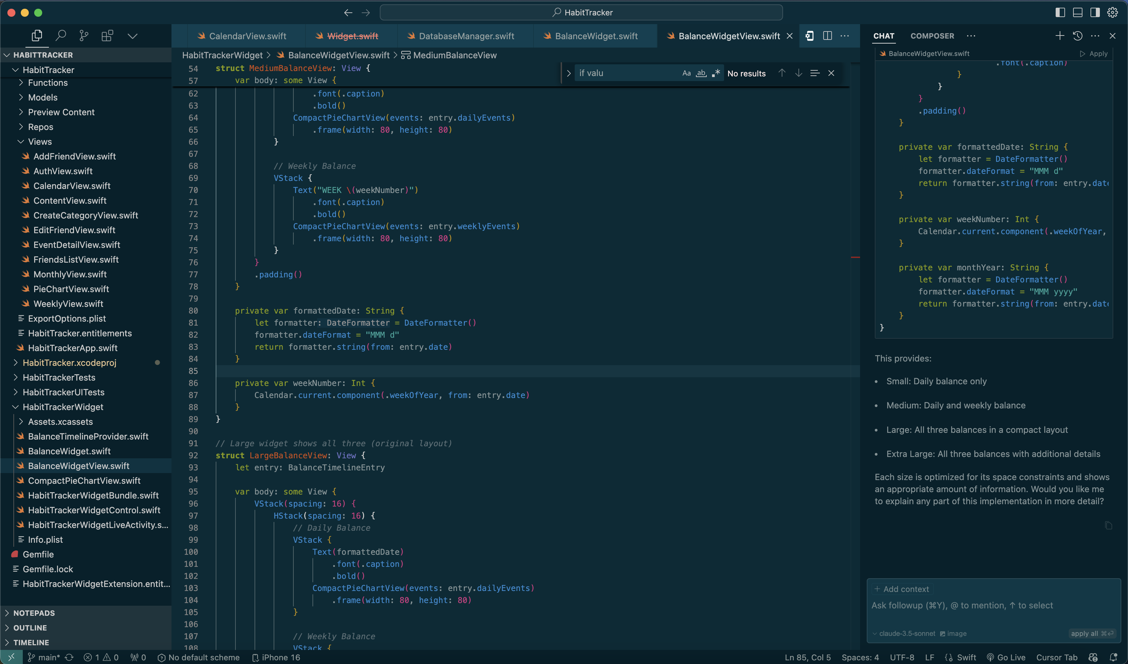Close the find widget
The image size is (1128, 664).
pos(831,73)
